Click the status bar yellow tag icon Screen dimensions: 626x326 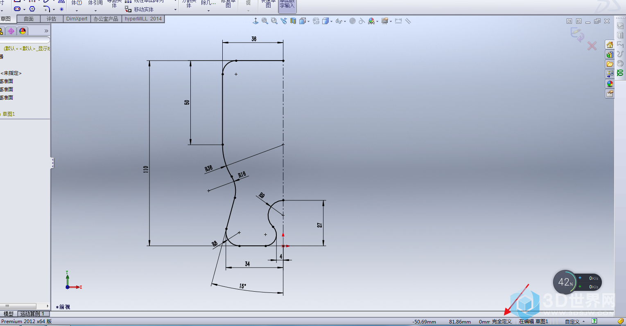coord(621,321)
